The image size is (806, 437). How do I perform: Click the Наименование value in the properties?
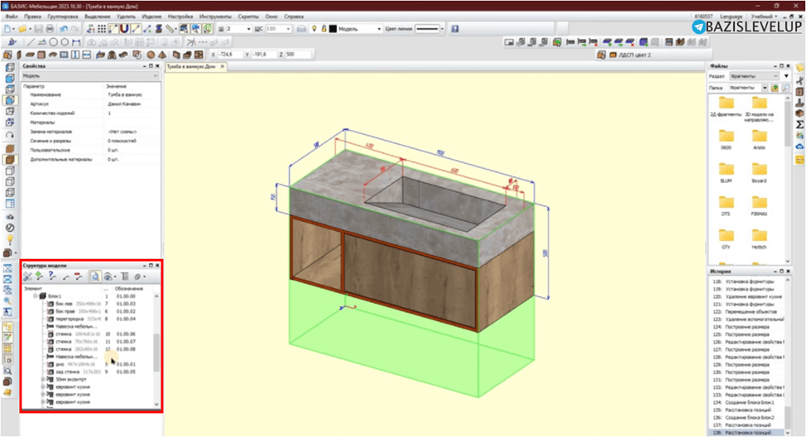(x=124, y=94)
